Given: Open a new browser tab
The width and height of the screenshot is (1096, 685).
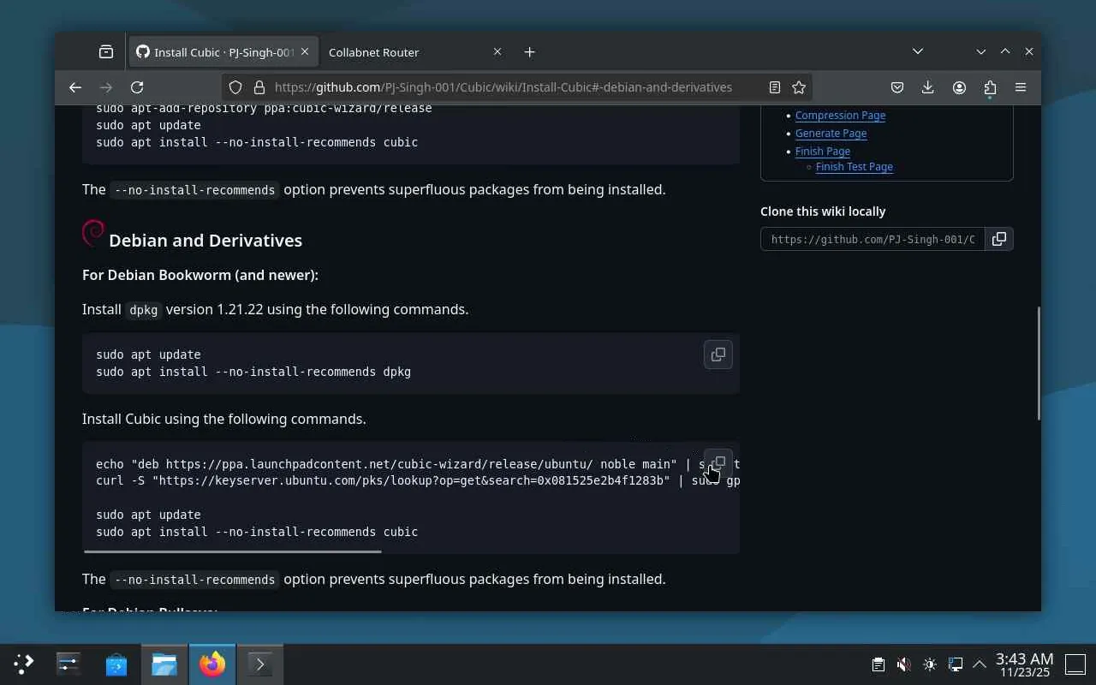Looking at the screenshot, I should coord(530,52).
